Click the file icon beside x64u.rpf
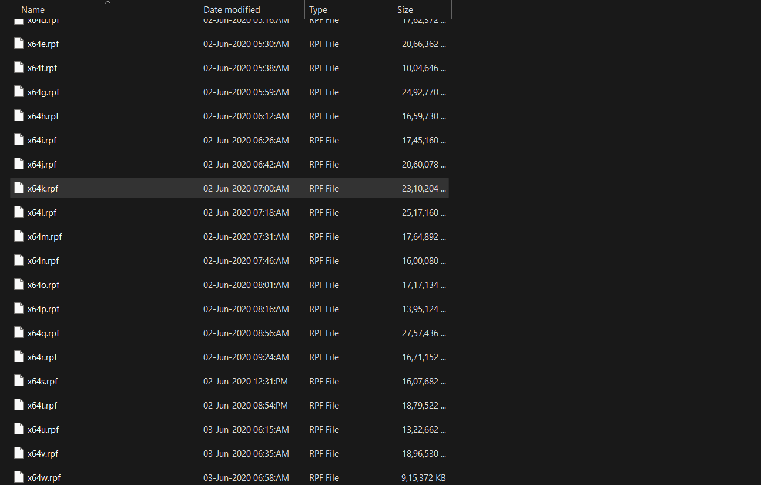The height and width of the screenshot is (485, 761). click(x=18, y=429)
